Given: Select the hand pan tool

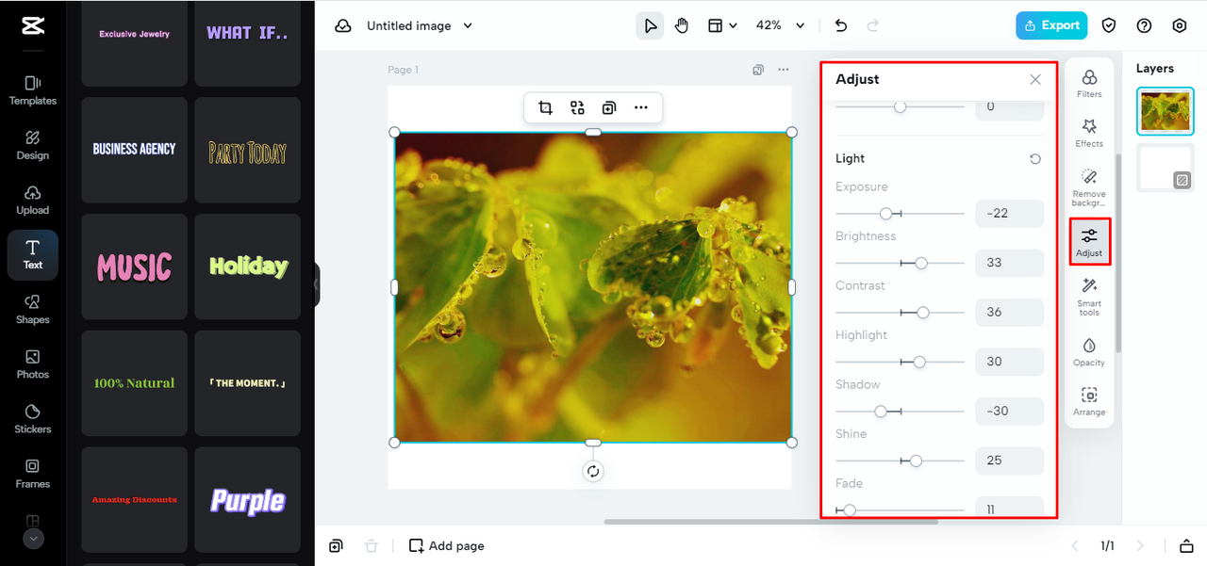Looking at the screenshot, I should click(x=682, y=26).
